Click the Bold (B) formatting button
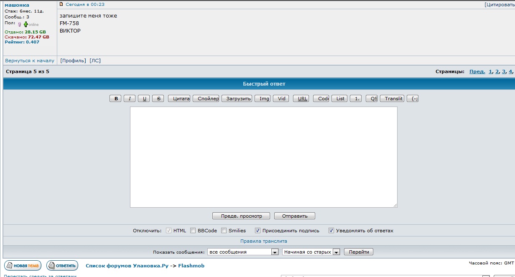This screenshot has height=277, width=515. pyautogui.click(x=115, y=99)
